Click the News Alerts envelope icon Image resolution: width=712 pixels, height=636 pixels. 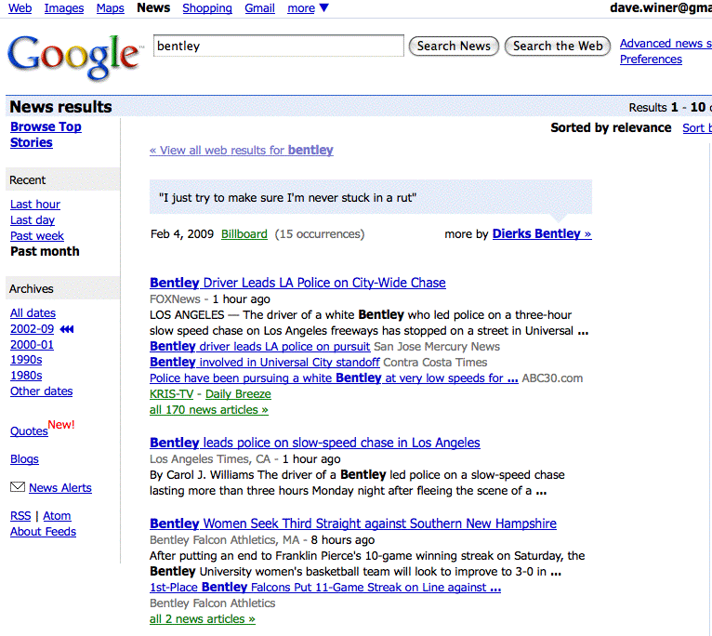tap(18, 487)
